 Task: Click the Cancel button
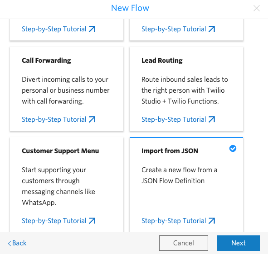184,243
